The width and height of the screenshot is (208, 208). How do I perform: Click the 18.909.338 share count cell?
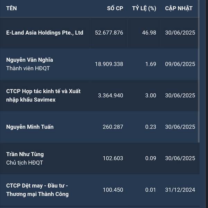(x=109, y=64)
